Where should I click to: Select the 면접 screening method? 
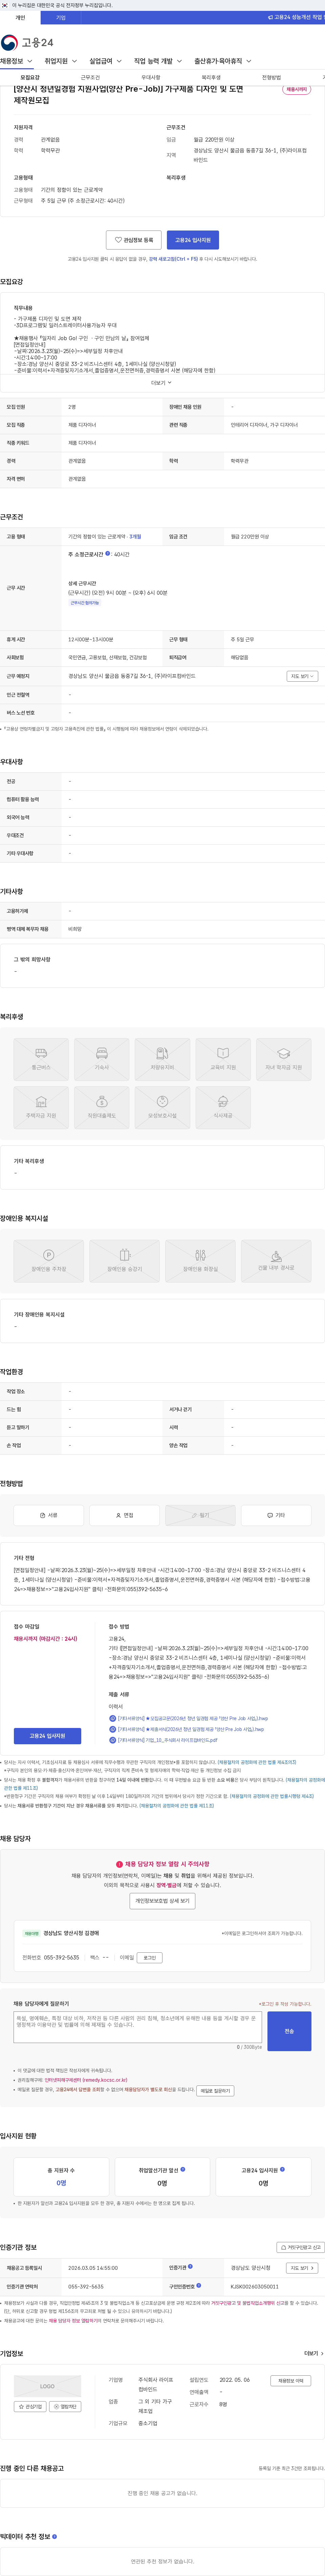tap(125, 1515)
